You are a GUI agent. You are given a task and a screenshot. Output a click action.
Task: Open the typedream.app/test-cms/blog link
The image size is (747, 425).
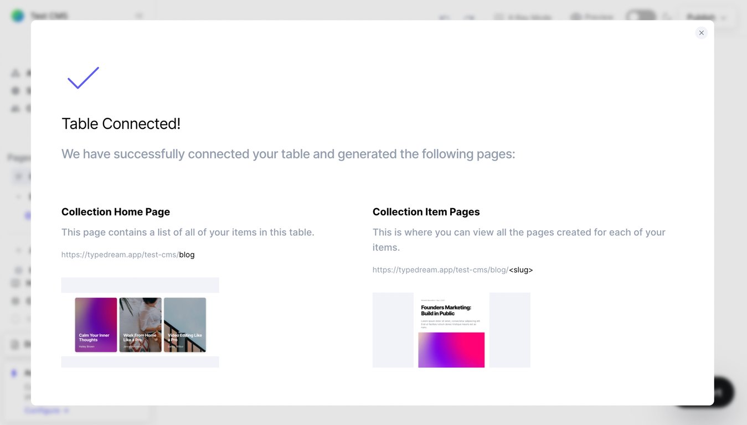pos(128,255)
